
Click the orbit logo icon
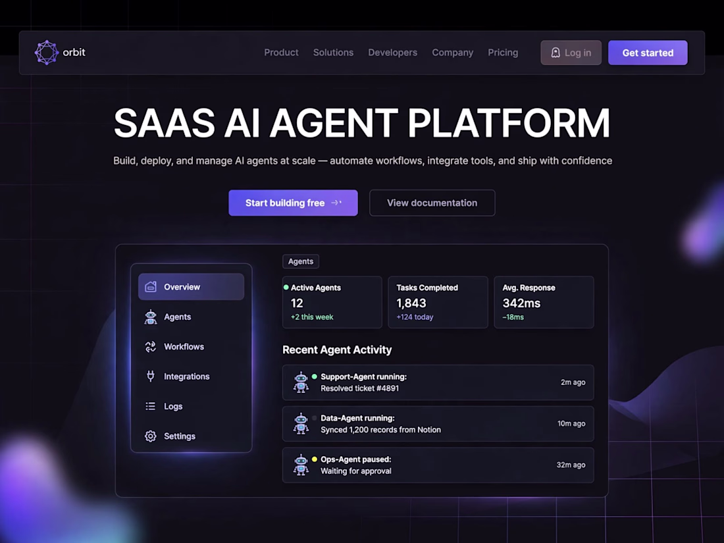pyautogui.click(x=46, y=52)
